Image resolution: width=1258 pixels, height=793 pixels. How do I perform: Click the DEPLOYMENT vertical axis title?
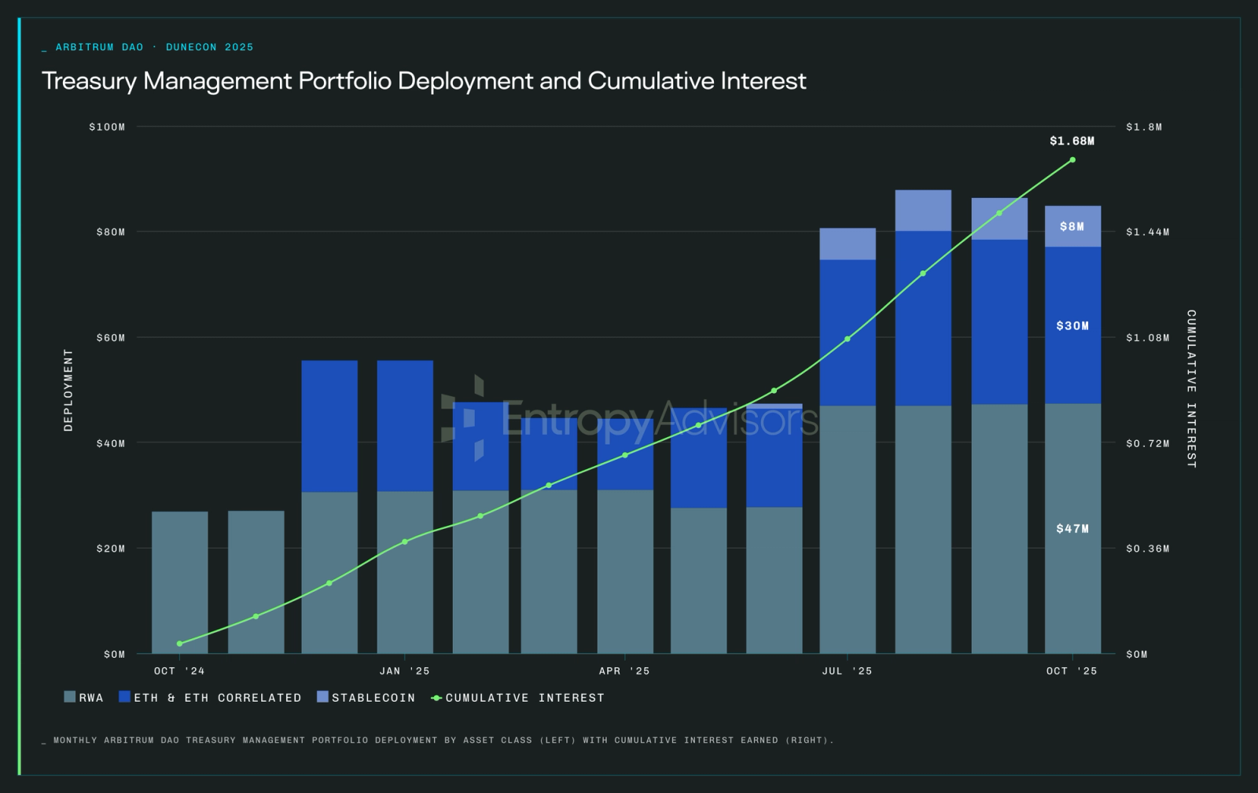[x=68, y=390]
